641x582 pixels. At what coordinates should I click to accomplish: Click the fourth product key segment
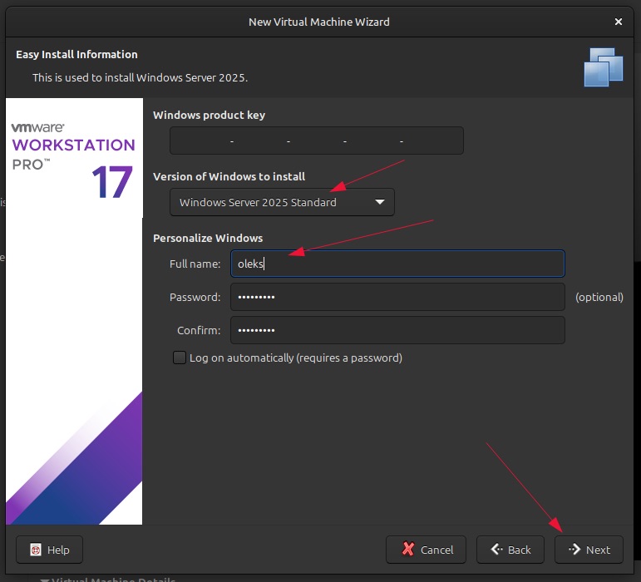click(373, 141)
